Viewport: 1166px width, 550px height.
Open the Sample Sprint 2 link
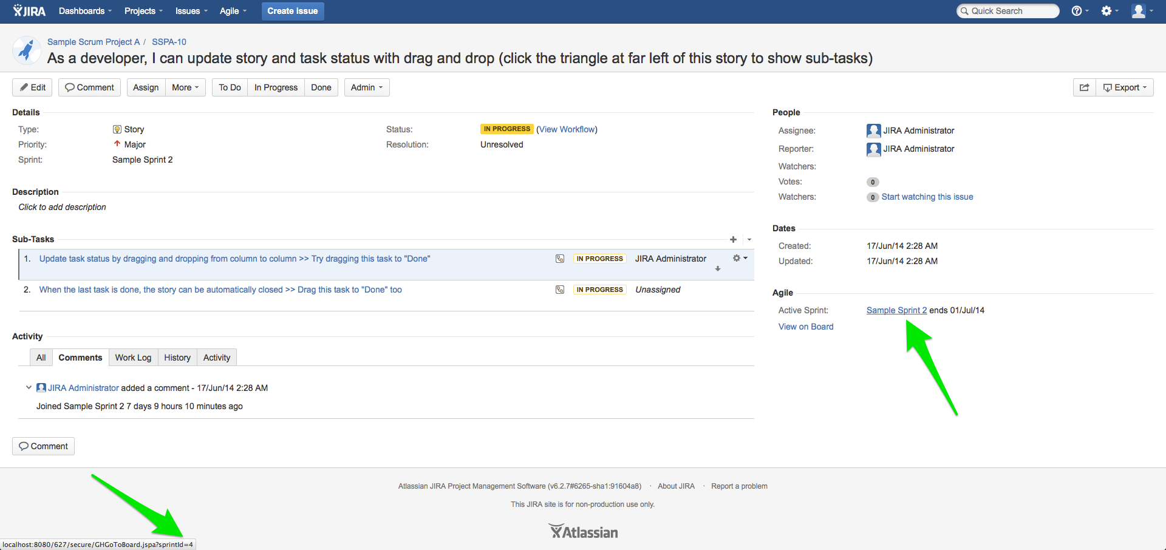tap(896, 310)
